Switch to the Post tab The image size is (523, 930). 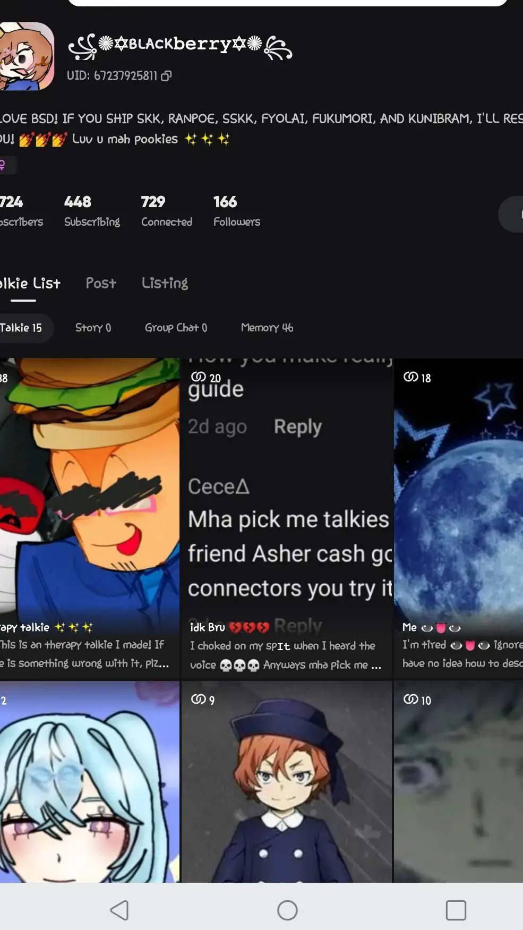(x=101, y=283)
